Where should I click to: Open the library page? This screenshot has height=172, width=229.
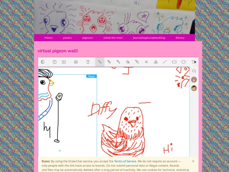click(x=180, y=38)
